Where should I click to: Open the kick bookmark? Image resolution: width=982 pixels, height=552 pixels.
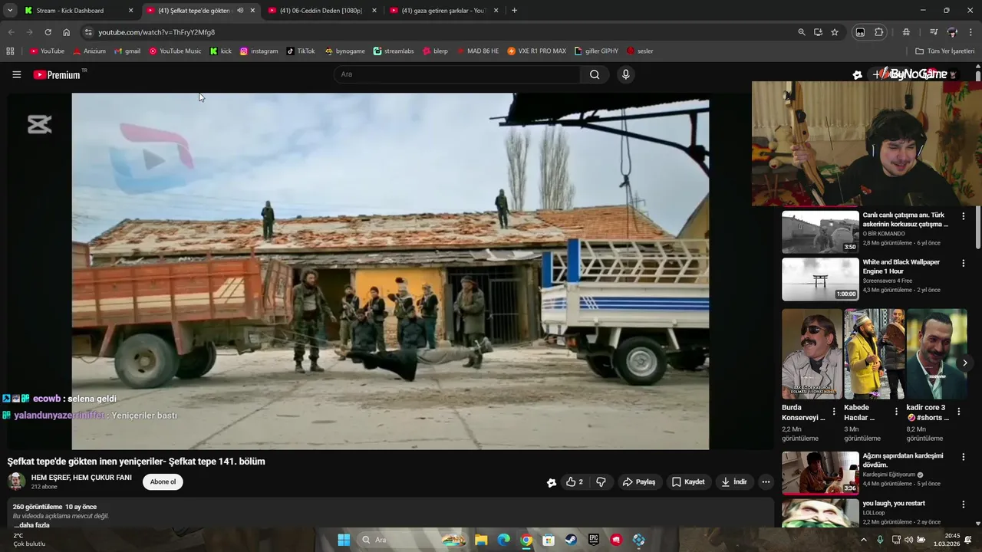[x=221, y=51]
